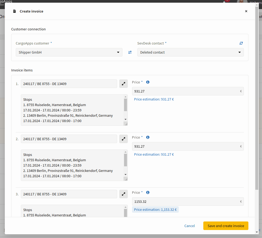Open the SevDesk contact dropdown
This screenshot has height=238, width=262.
tap(190, 52)
